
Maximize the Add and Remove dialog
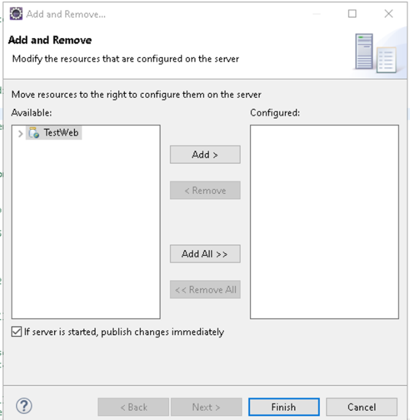pyautogui.click(x=352, y=14)
